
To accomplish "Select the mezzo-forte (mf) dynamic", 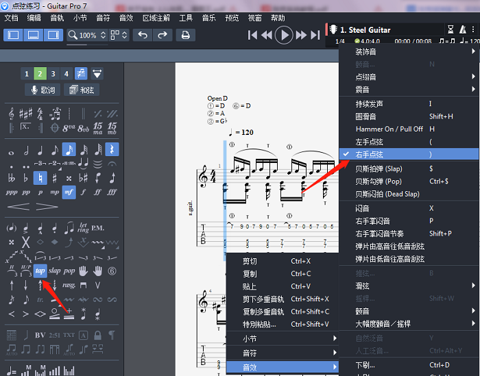I will [x=69, y=192].
